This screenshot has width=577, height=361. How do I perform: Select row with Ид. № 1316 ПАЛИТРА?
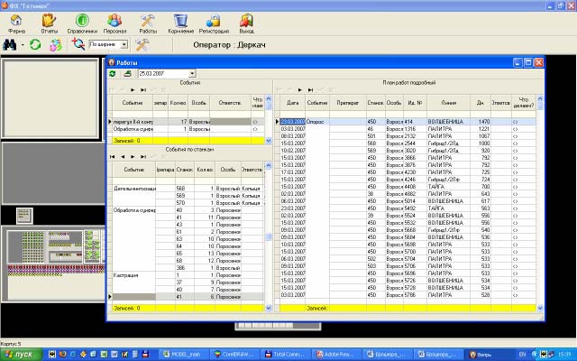tap(408, 129)
